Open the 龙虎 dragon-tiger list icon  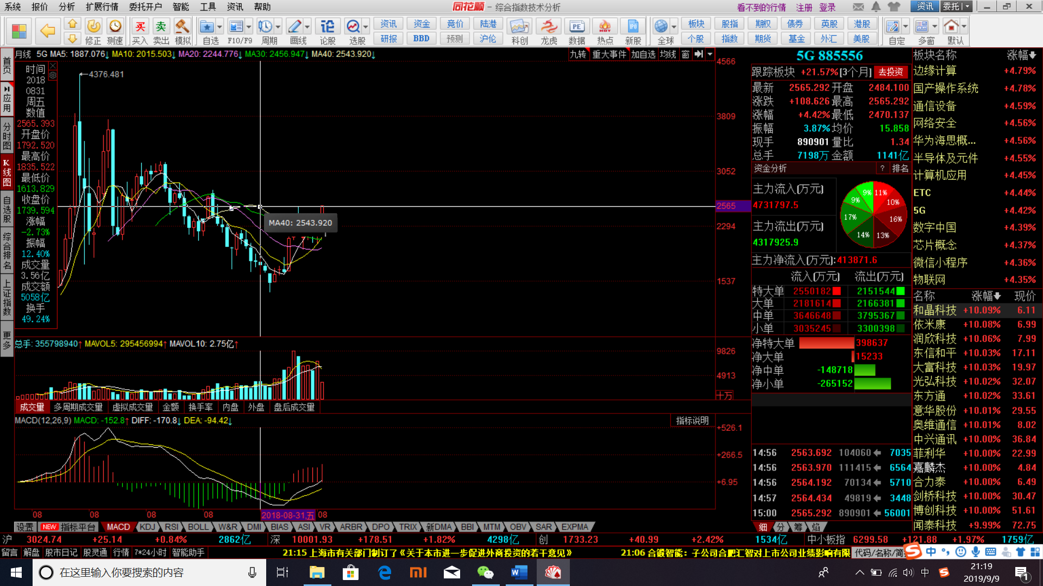click(549, 31)
